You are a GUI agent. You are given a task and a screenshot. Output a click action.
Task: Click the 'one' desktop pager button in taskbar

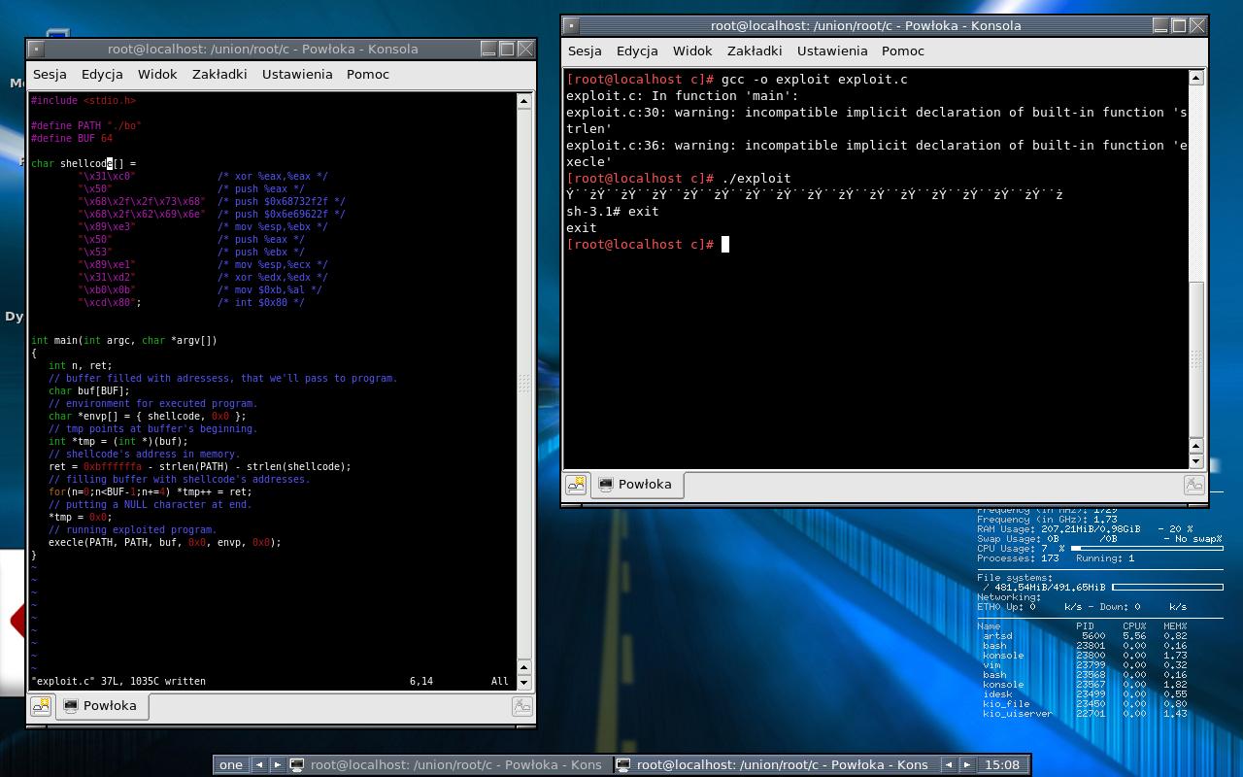(x=231, y=764)
